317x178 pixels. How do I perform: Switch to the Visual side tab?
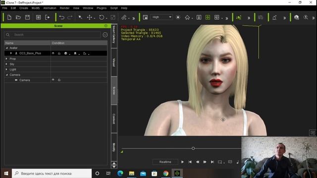tap(114, 62)
